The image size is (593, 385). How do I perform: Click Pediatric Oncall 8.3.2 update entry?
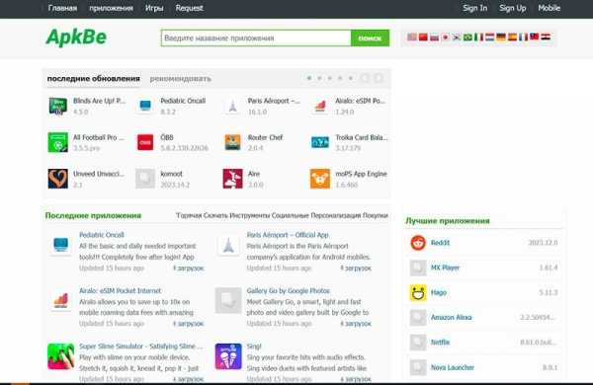point(183,101)
